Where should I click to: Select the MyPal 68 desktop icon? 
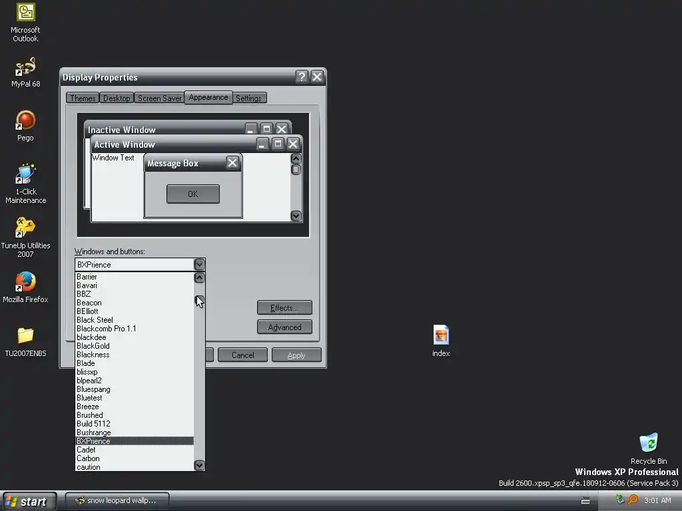[25, 72]
